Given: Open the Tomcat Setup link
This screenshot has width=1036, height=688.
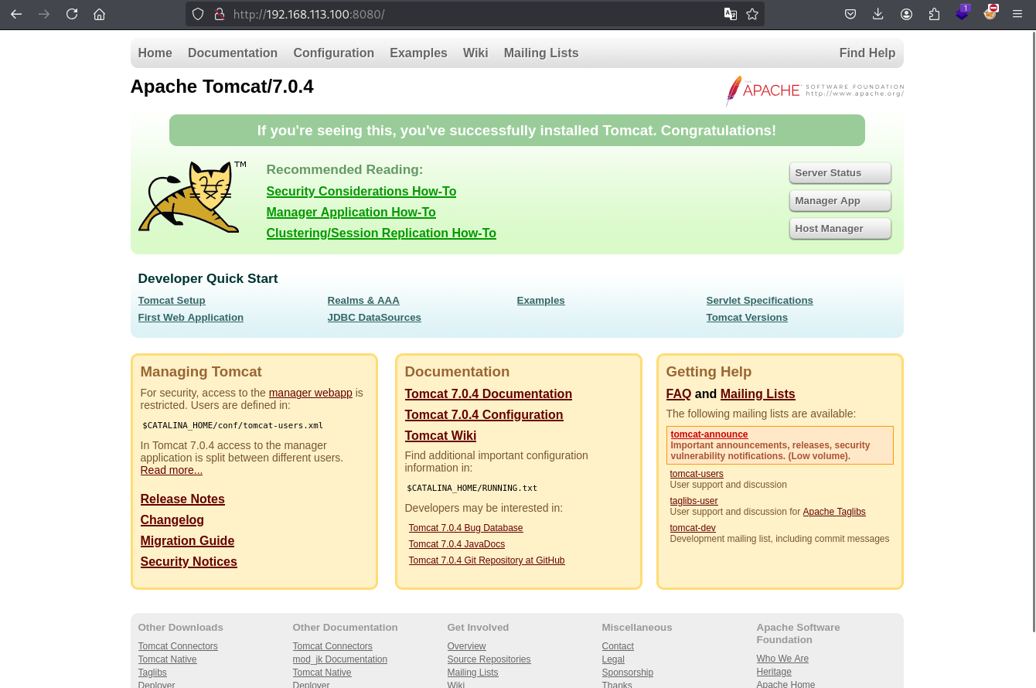Looking at the screenshot, I should tap(172, 300).
